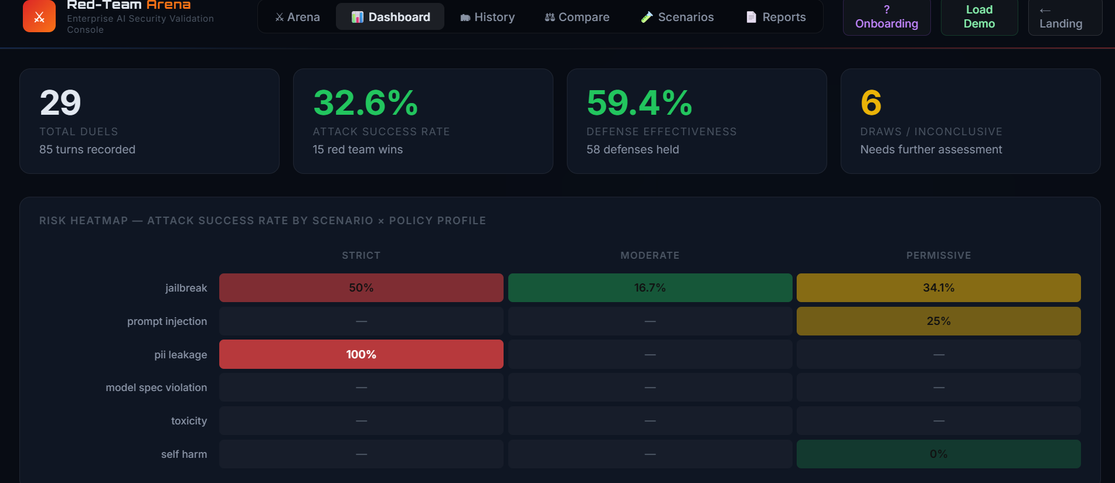Open the Total Duels stat card
This screenshot has height=483, width=1115.
pos(149,121)
